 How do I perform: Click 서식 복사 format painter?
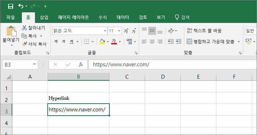point(34,44)
